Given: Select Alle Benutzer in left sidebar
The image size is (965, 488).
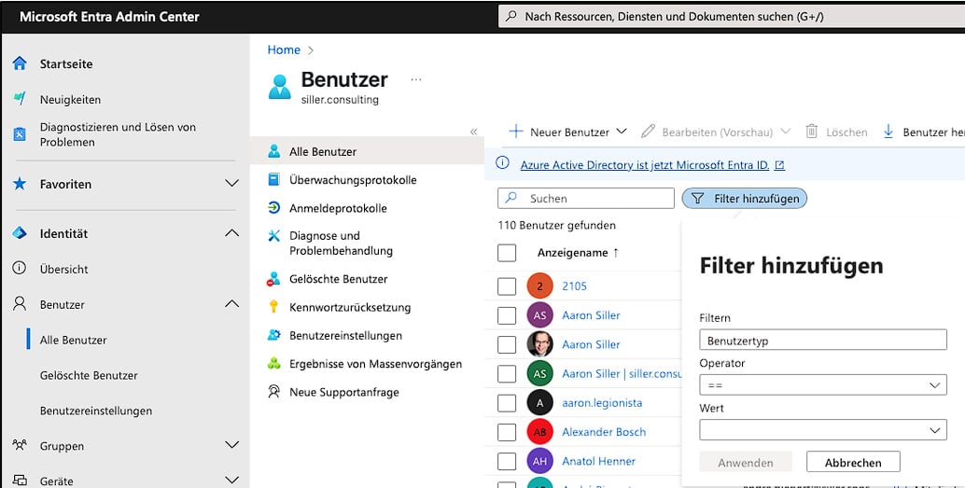Looking at the screenshot, I should point(73,340).
